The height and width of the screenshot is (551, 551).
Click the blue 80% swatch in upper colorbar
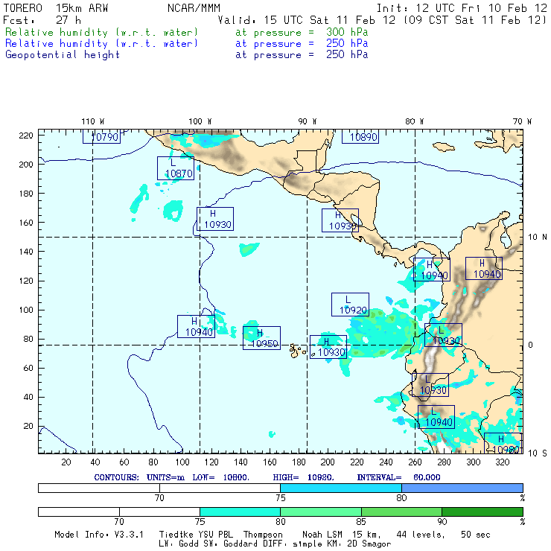[462, 488]
